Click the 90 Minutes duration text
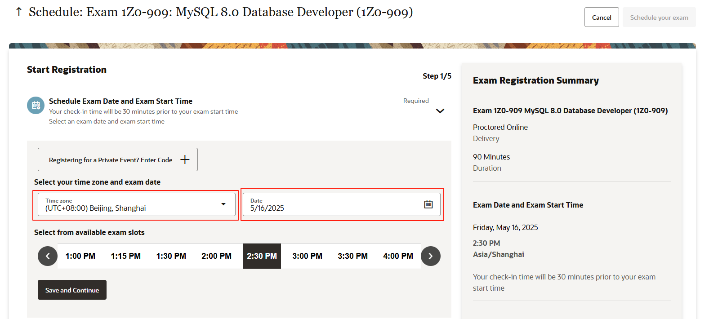 click(491, 157)
